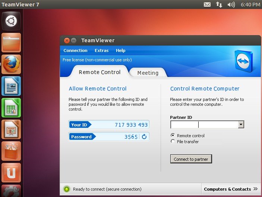The width and height of the screenshot is (262, 197).
Task: Switch to the Remote Control tab
Action: [100, 72]
